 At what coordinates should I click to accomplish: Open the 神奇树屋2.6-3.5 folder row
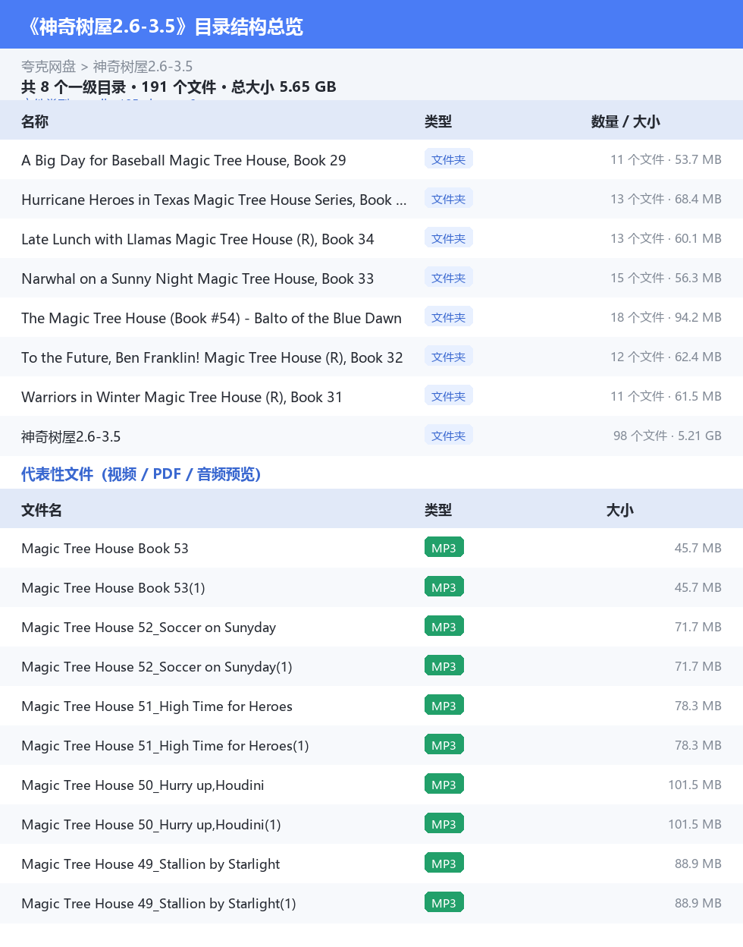click(371, 436)
